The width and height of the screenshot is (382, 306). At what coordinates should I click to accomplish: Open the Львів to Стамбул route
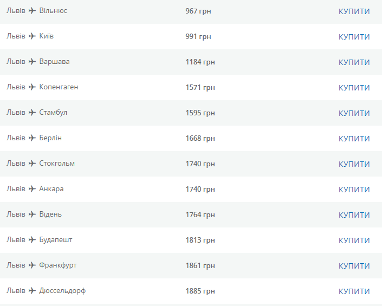pos(37,113)
